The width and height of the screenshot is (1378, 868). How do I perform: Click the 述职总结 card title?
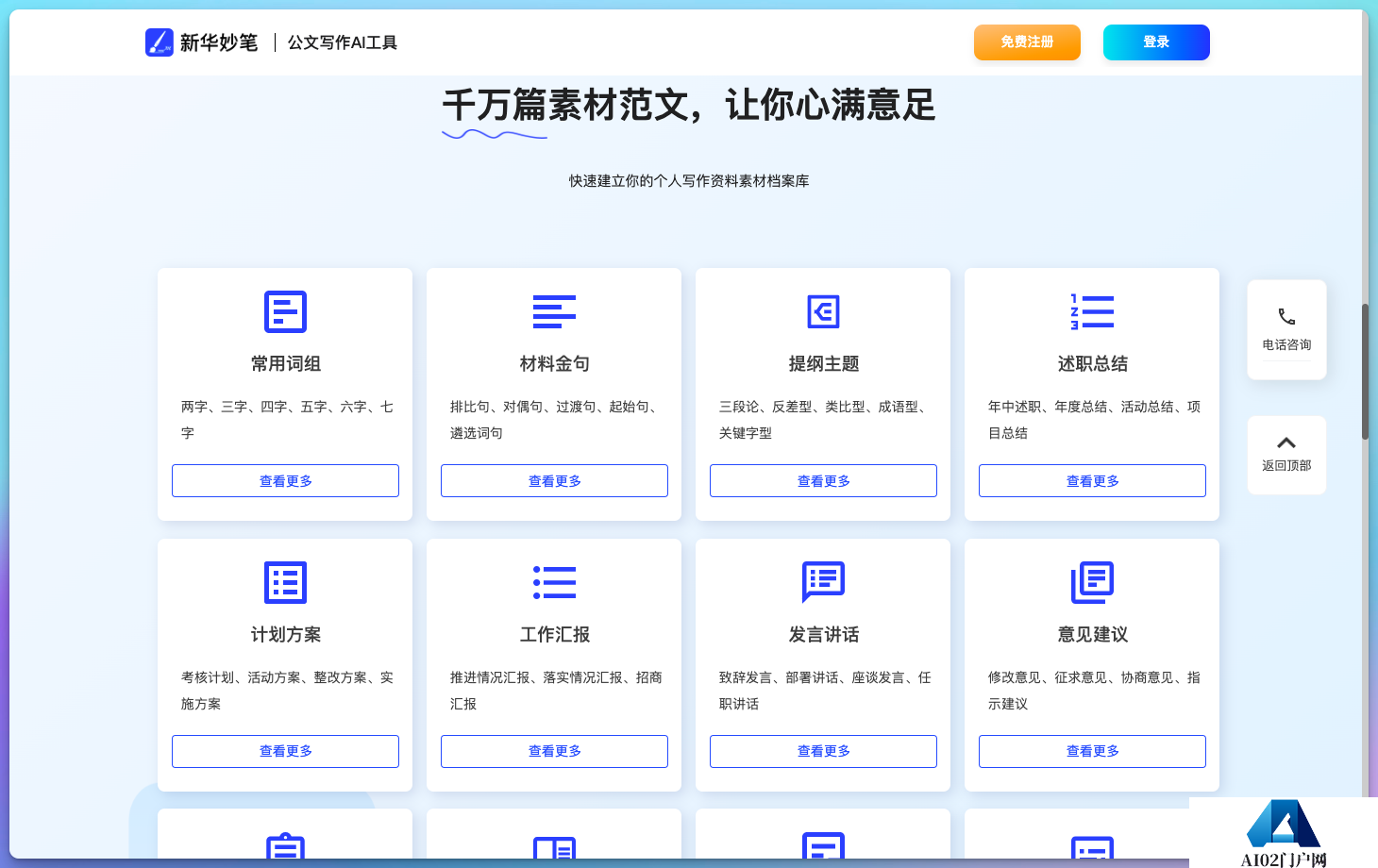[1092, 364]
